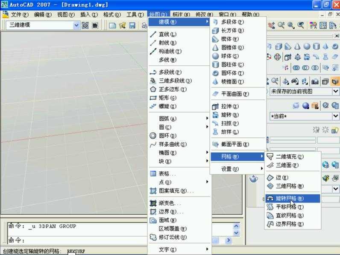Viewport: 340px width, 255px height.
Task: Choose 放样 (L) loft command
Action: [x=237, y=132]
